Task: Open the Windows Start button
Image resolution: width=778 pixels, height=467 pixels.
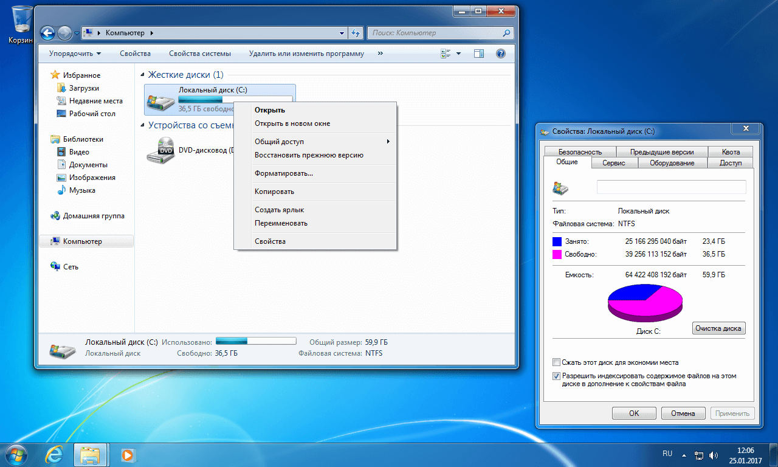Action: tap(16, 454)
